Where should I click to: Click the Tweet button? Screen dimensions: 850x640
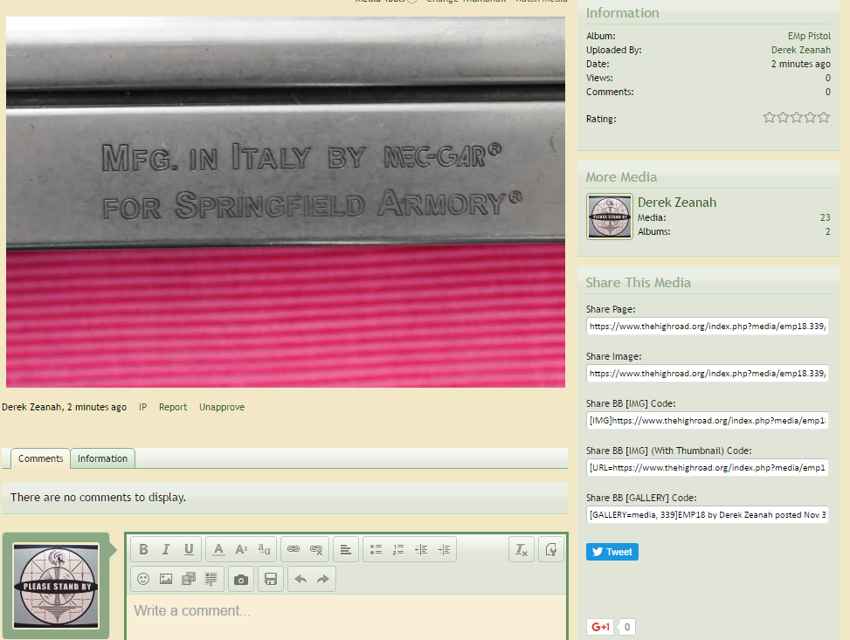612,552
